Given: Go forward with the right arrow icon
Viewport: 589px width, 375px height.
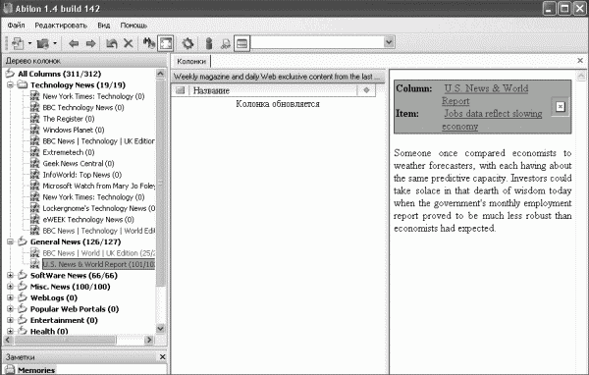Looking at the screenshot, I should pyautogui.click(x=91, y=43).
